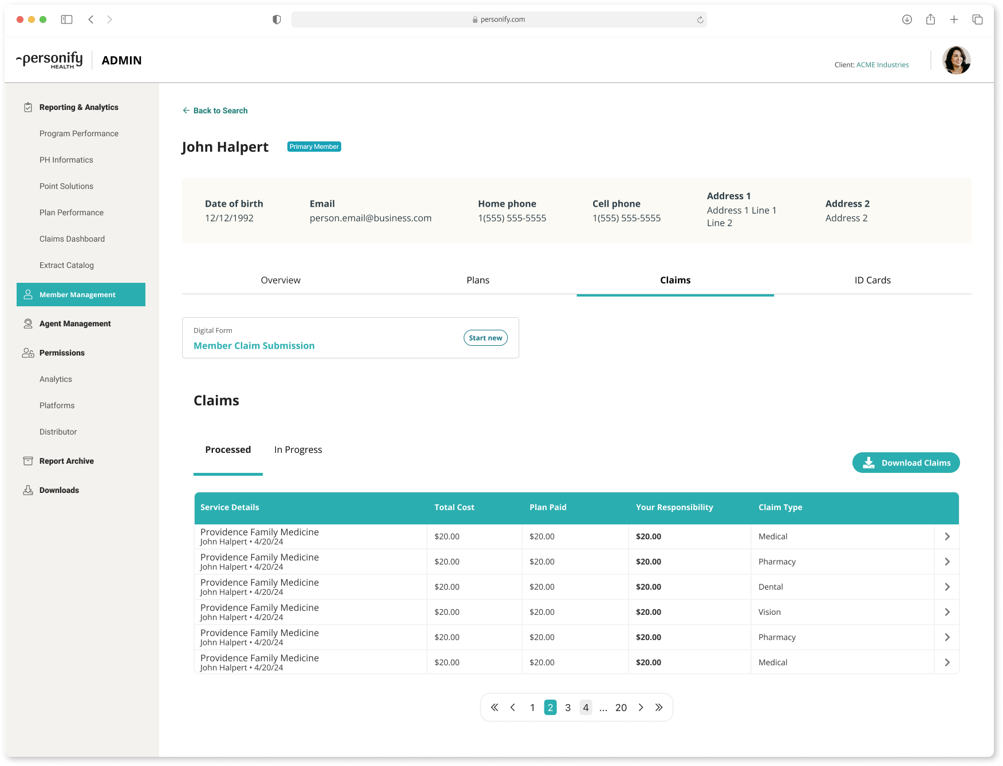
Task: Click the Start new button
Action: tap(485, 338)
